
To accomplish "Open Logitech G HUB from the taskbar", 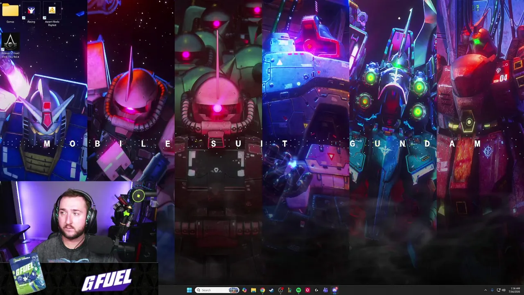I will pyautogui.click(x=316, y=290).
